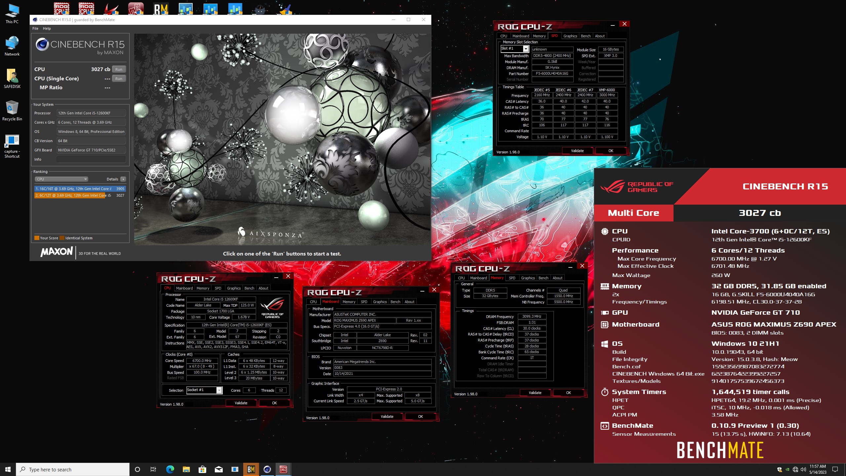This screenshot has height=476, width=846.
Task: Click the XMP-6000 timings column header
Action: [x=607, y=90]
